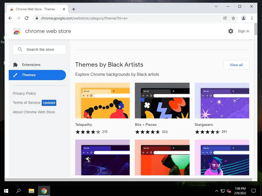Open the Chrome profile avatar menu

(x=244, y=18)
